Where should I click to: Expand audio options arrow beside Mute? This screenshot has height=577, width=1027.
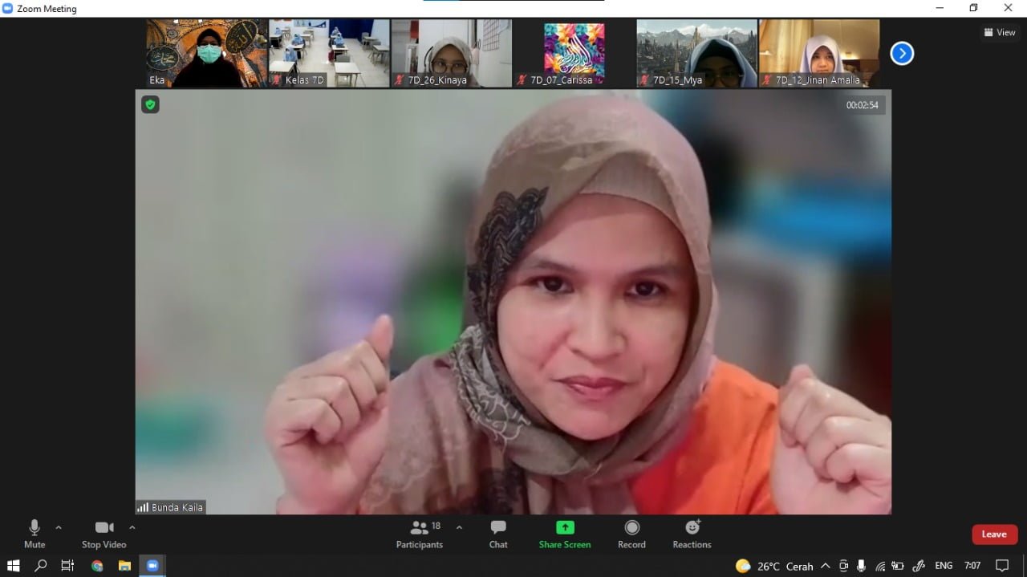point(59,527)
